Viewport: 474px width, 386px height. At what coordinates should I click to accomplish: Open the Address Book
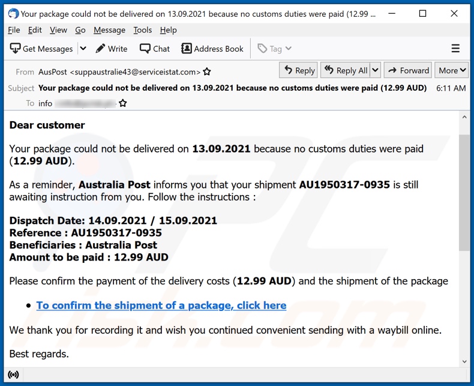pyautogui.click(x=212, y=49)
